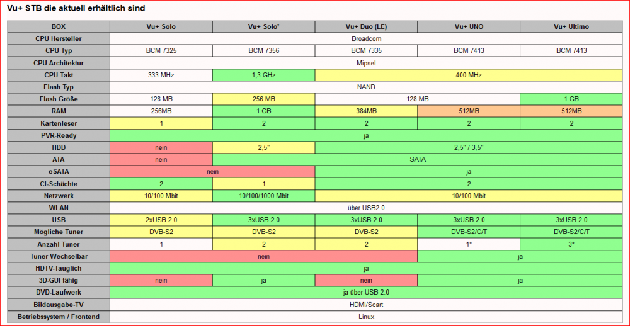Screen dimensions: 630x326
Task: Click the 'Vu+ Ultimo' column header
Action: point(571,26)
